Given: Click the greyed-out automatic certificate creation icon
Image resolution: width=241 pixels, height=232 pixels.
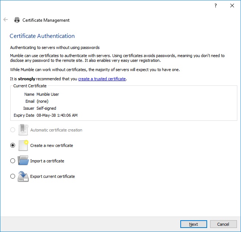Looking at the screenshot, I should 23,130.
